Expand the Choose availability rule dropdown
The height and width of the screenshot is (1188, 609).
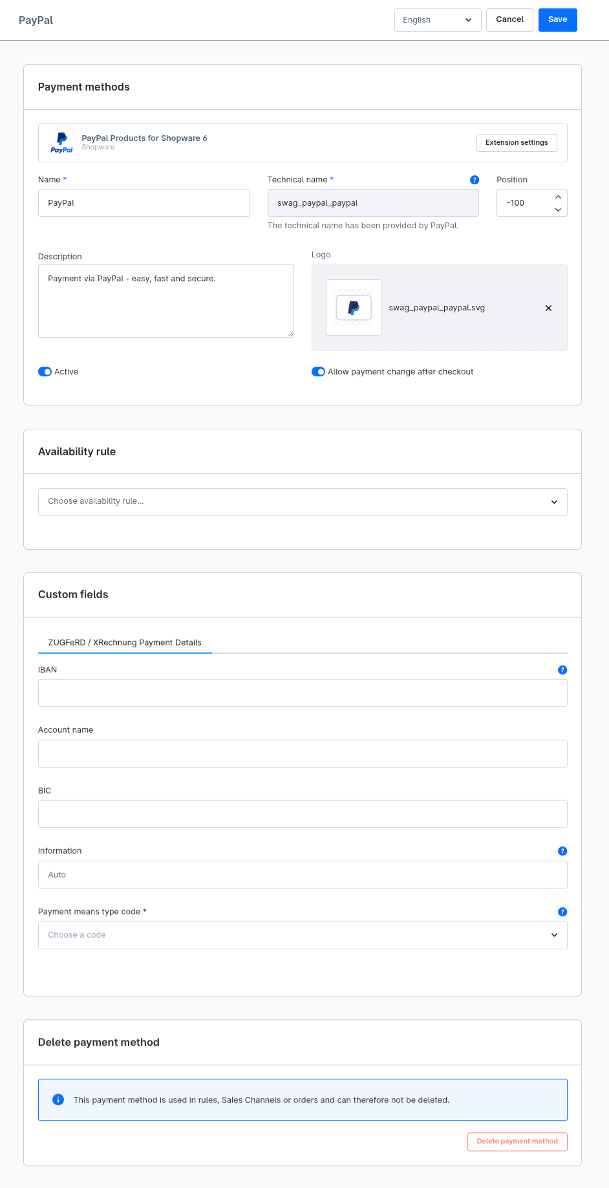click(303, 502)
